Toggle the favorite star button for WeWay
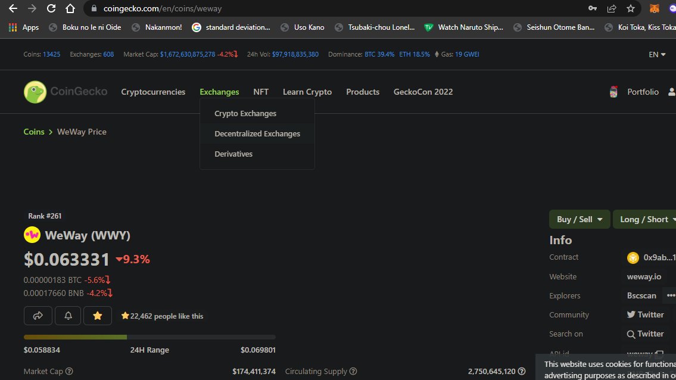 coord(98,316)
